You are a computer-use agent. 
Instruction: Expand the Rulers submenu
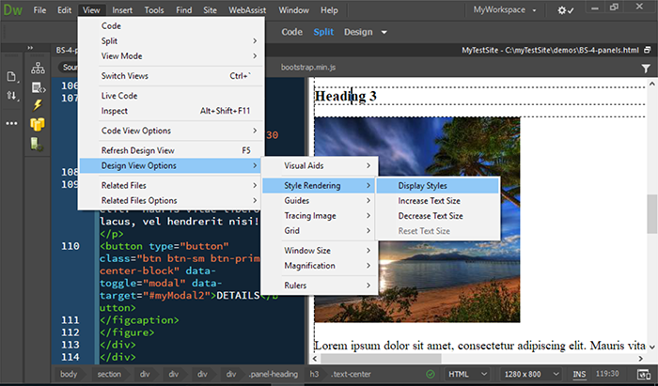tap(320, 286)
